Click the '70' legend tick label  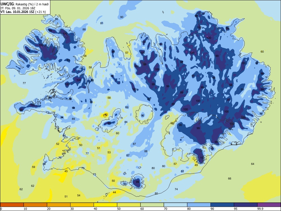click(x=166, y=209)
